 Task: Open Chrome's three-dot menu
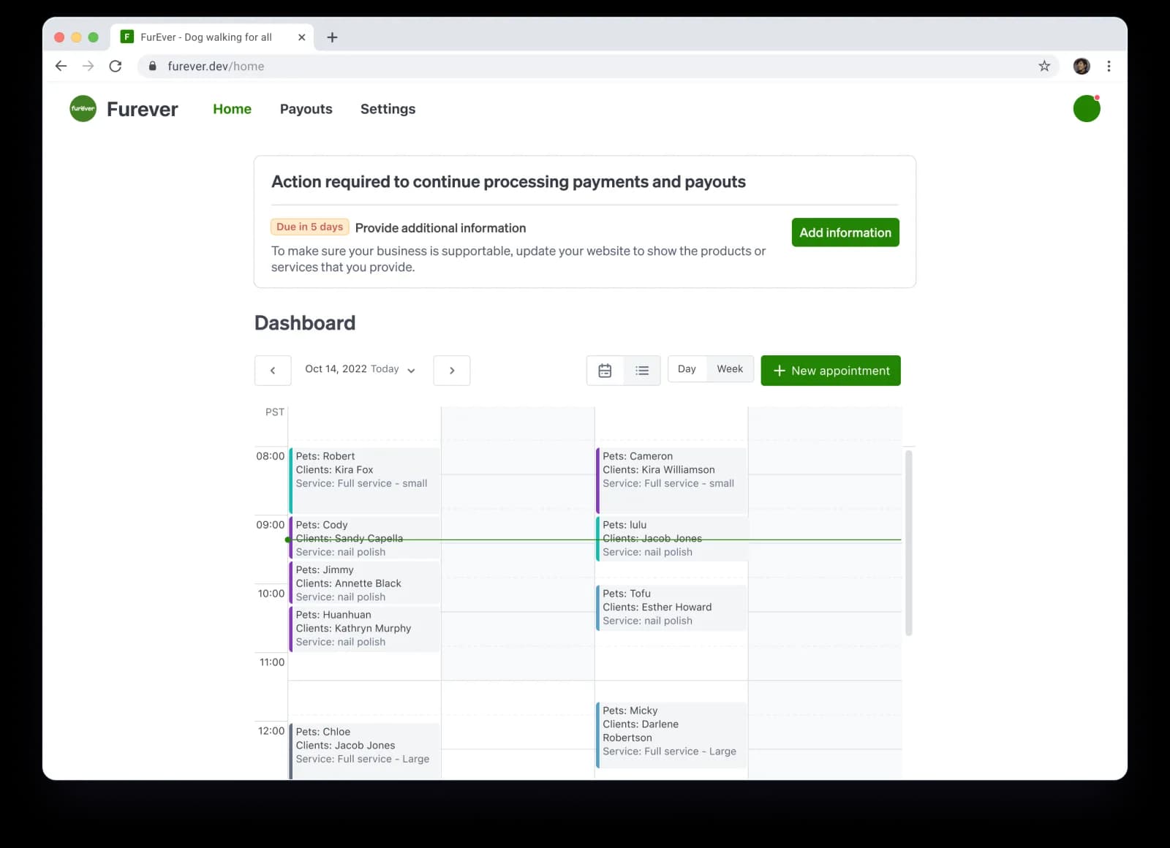pyautogui.click(x=1109, y=66)
